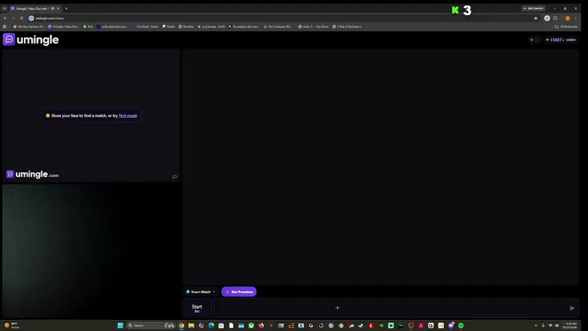588x331 pixels.
Task: Open the Chrome extensions puzzle icon
Action: [556, 18]
